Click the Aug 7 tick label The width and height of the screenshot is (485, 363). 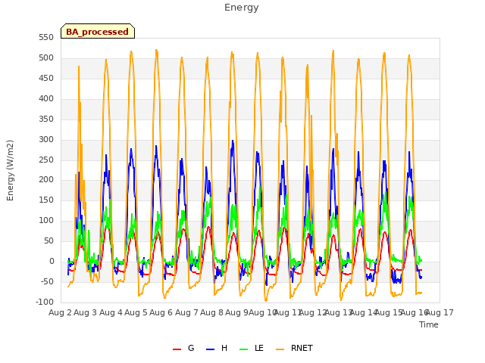click(186, 312)
